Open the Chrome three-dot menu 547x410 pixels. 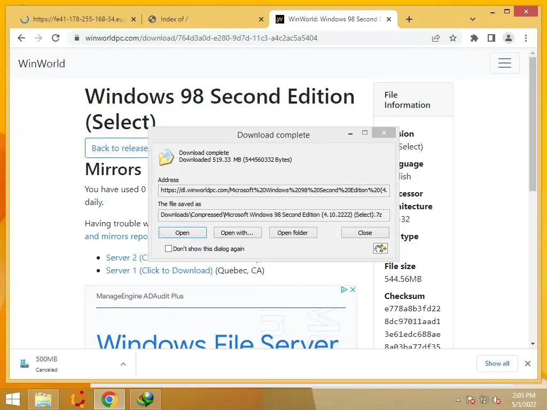pyautogui.click(x=526, y=38)
